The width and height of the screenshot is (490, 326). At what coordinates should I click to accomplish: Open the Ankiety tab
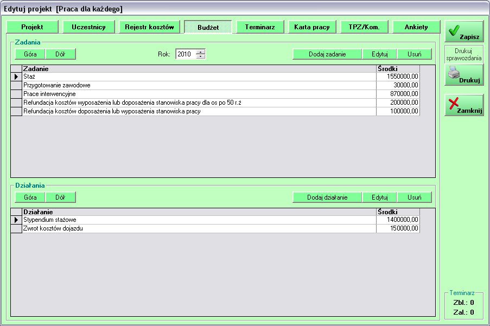point(416,27)
